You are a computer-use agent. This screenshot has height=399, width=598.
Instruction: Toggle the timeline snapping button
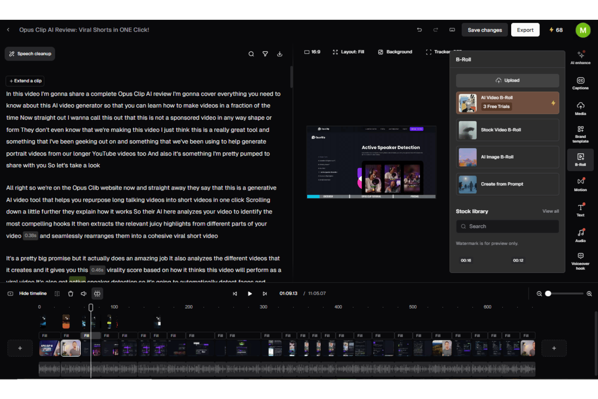[97, 294]
